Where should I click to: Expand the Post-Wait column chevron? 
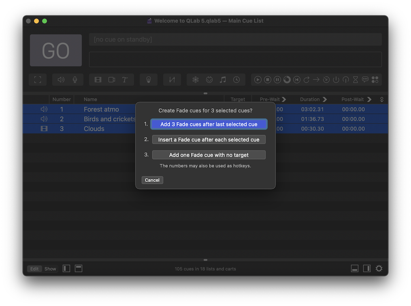369,99
